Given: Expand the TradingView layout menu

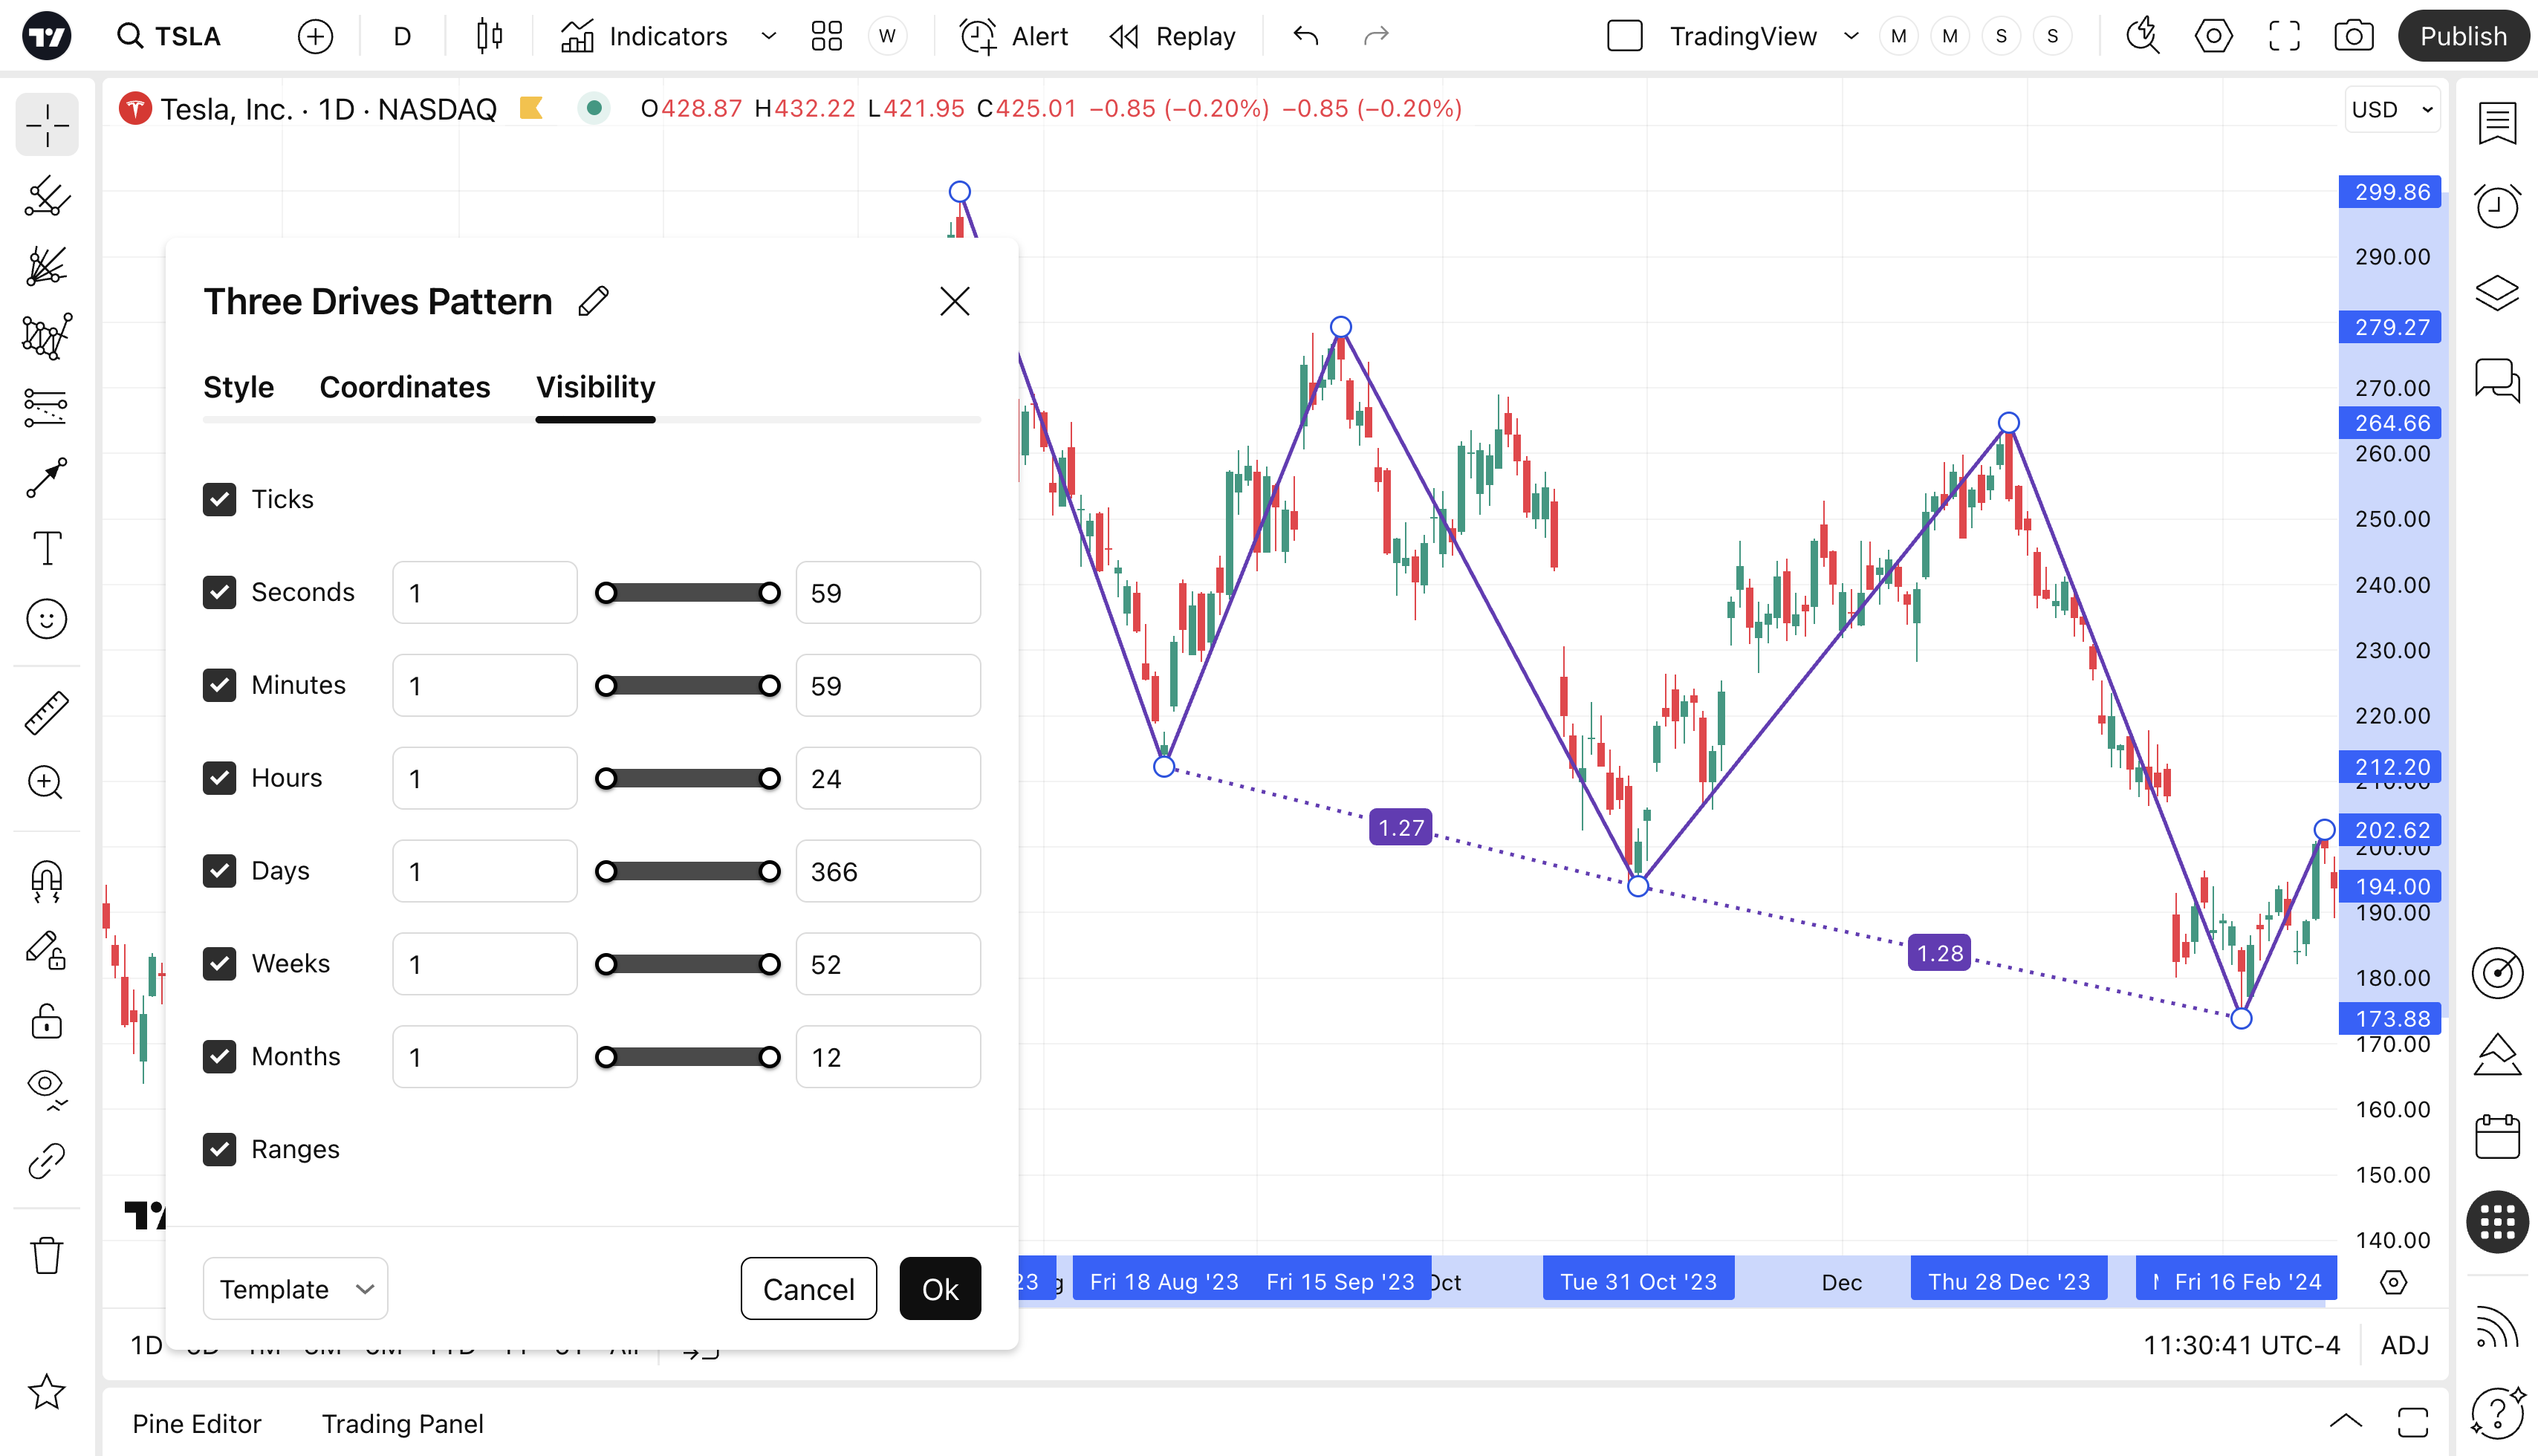Looking at the screenshot, I should pos(1851,36).
